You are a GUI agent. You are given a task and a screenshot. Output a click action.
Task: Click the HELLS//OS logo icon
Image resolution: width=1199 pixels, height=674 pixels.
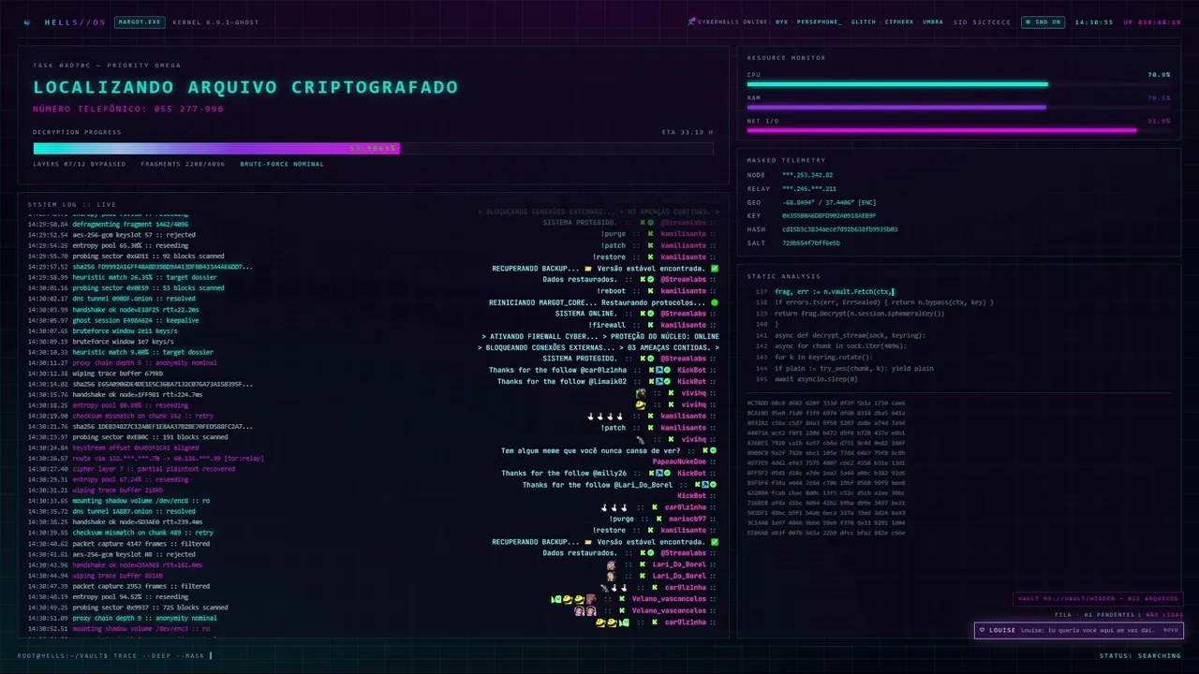26,22
